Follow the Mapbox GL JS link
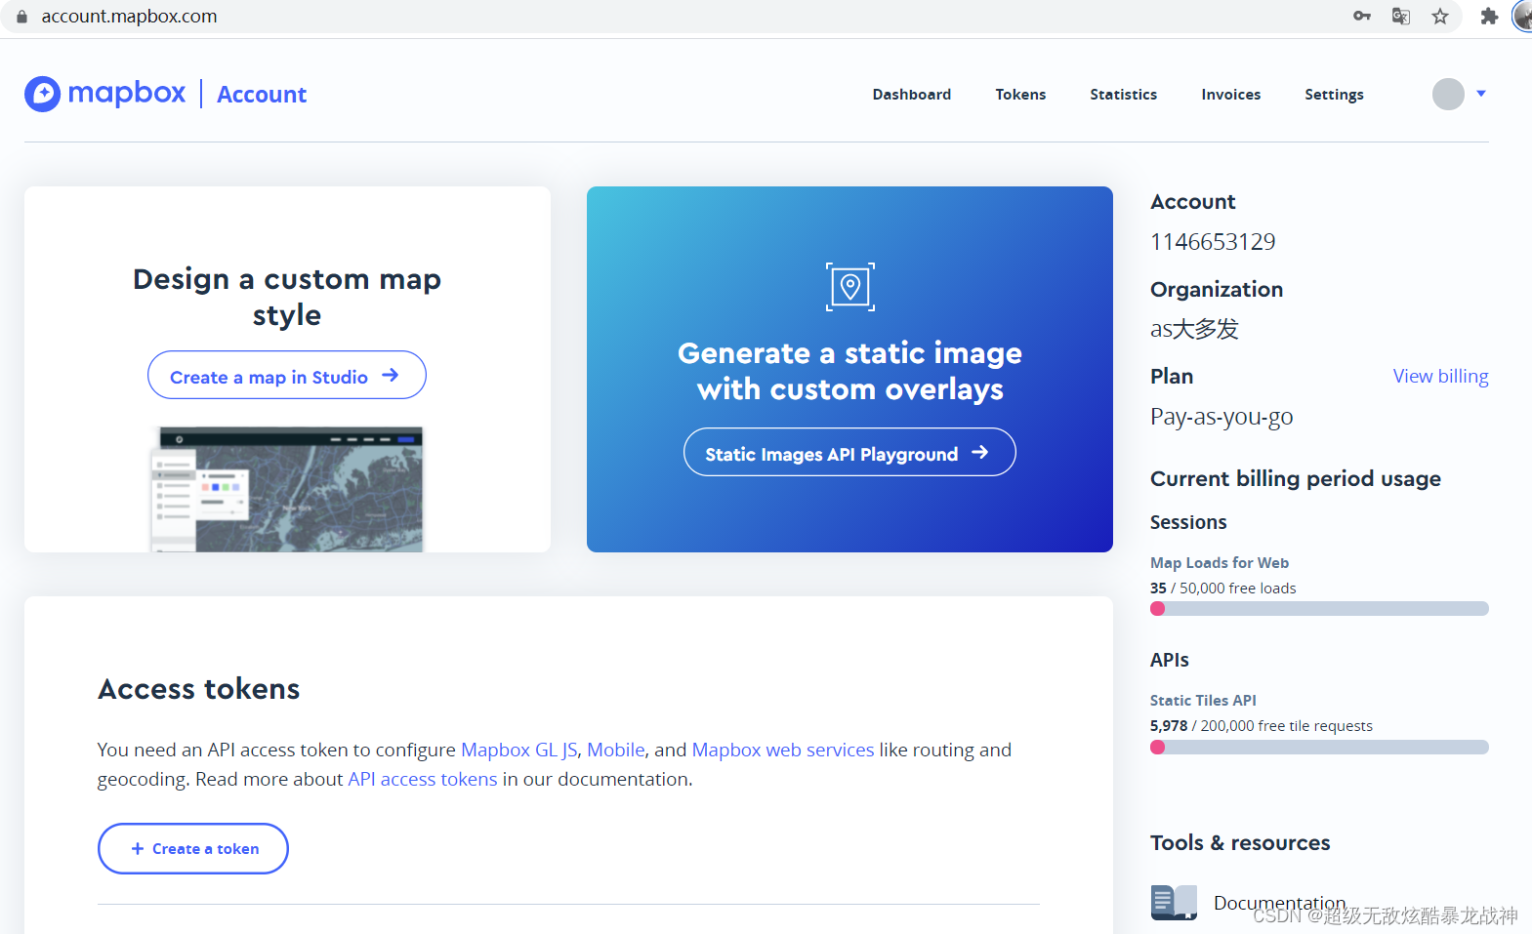Viewport: 1532px width, 934px height. [x=518, y=750]
